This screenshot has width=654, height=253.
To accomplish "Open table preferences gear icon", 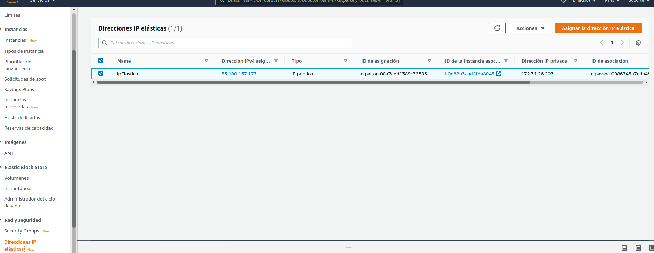I will tap(638, 43).
